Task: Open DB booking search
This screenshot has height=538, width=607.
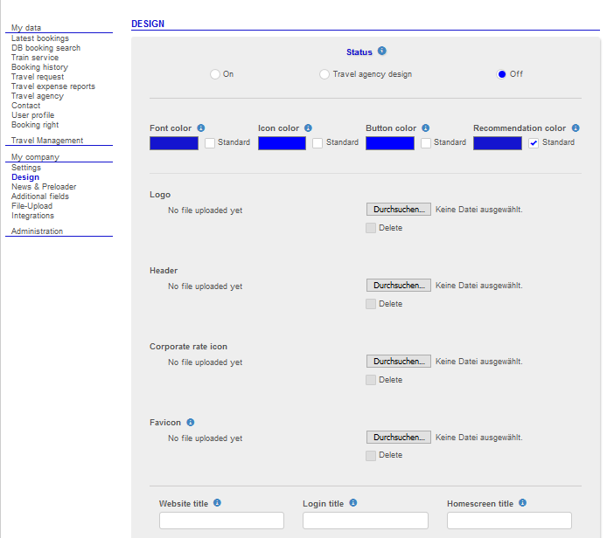Action: (46, 48)
